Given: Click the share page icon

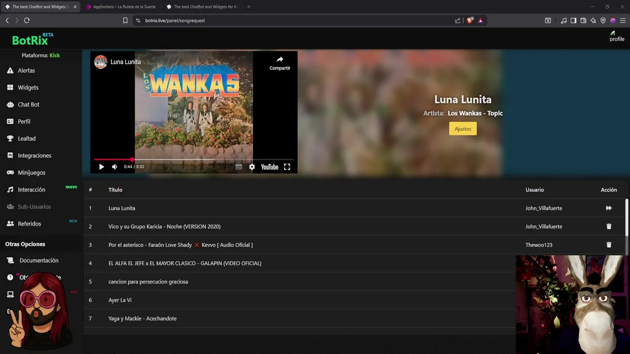Looking at the screenshot, I should pyautogui.click(x=458, y=21).
